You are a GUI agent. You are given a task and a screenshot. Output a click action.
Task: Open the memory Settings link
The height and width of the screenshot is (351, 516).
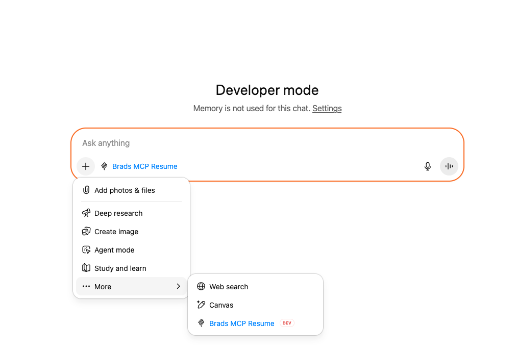pos(327,108)
